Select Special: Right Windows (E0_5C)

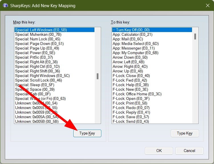(54, 76)
